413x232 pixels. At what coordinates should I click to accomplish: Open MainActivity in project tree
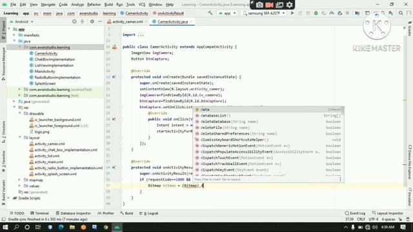(45, 72)
